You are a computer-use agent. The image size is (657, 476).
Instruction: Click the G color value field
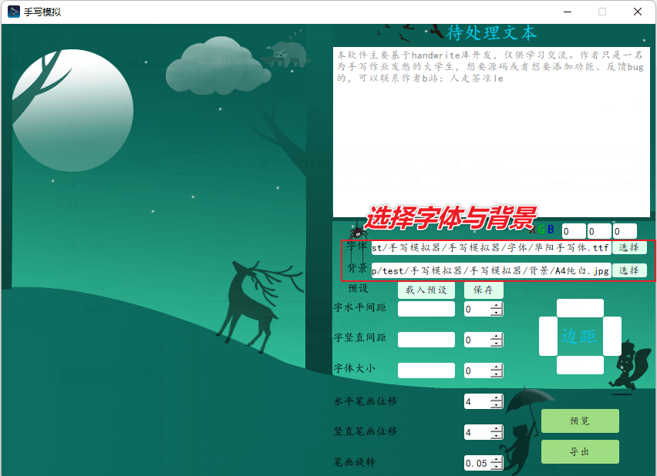tap(598, 230)
